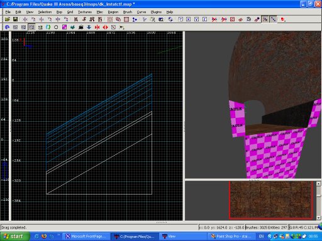
Task: Open the File menu
Action: coord(8,12)
